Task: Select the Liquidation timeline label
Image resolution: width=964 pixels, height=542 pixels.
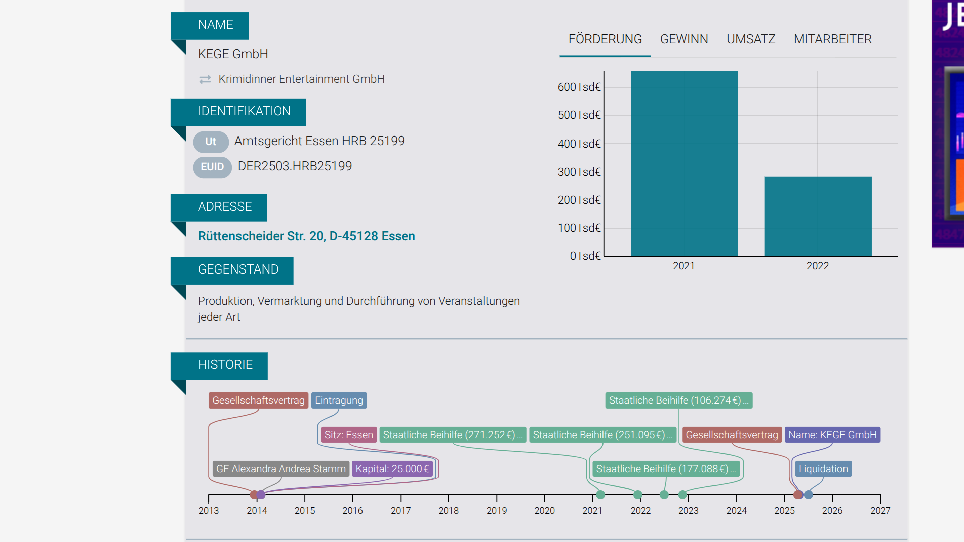Action: 823,469
